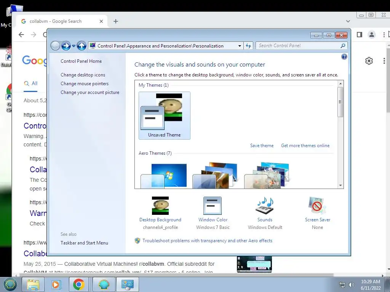390x292 pixels.
Task: Open a new Chrome tab with plus button
Action: pyautogui.click(x=116, y=21)
